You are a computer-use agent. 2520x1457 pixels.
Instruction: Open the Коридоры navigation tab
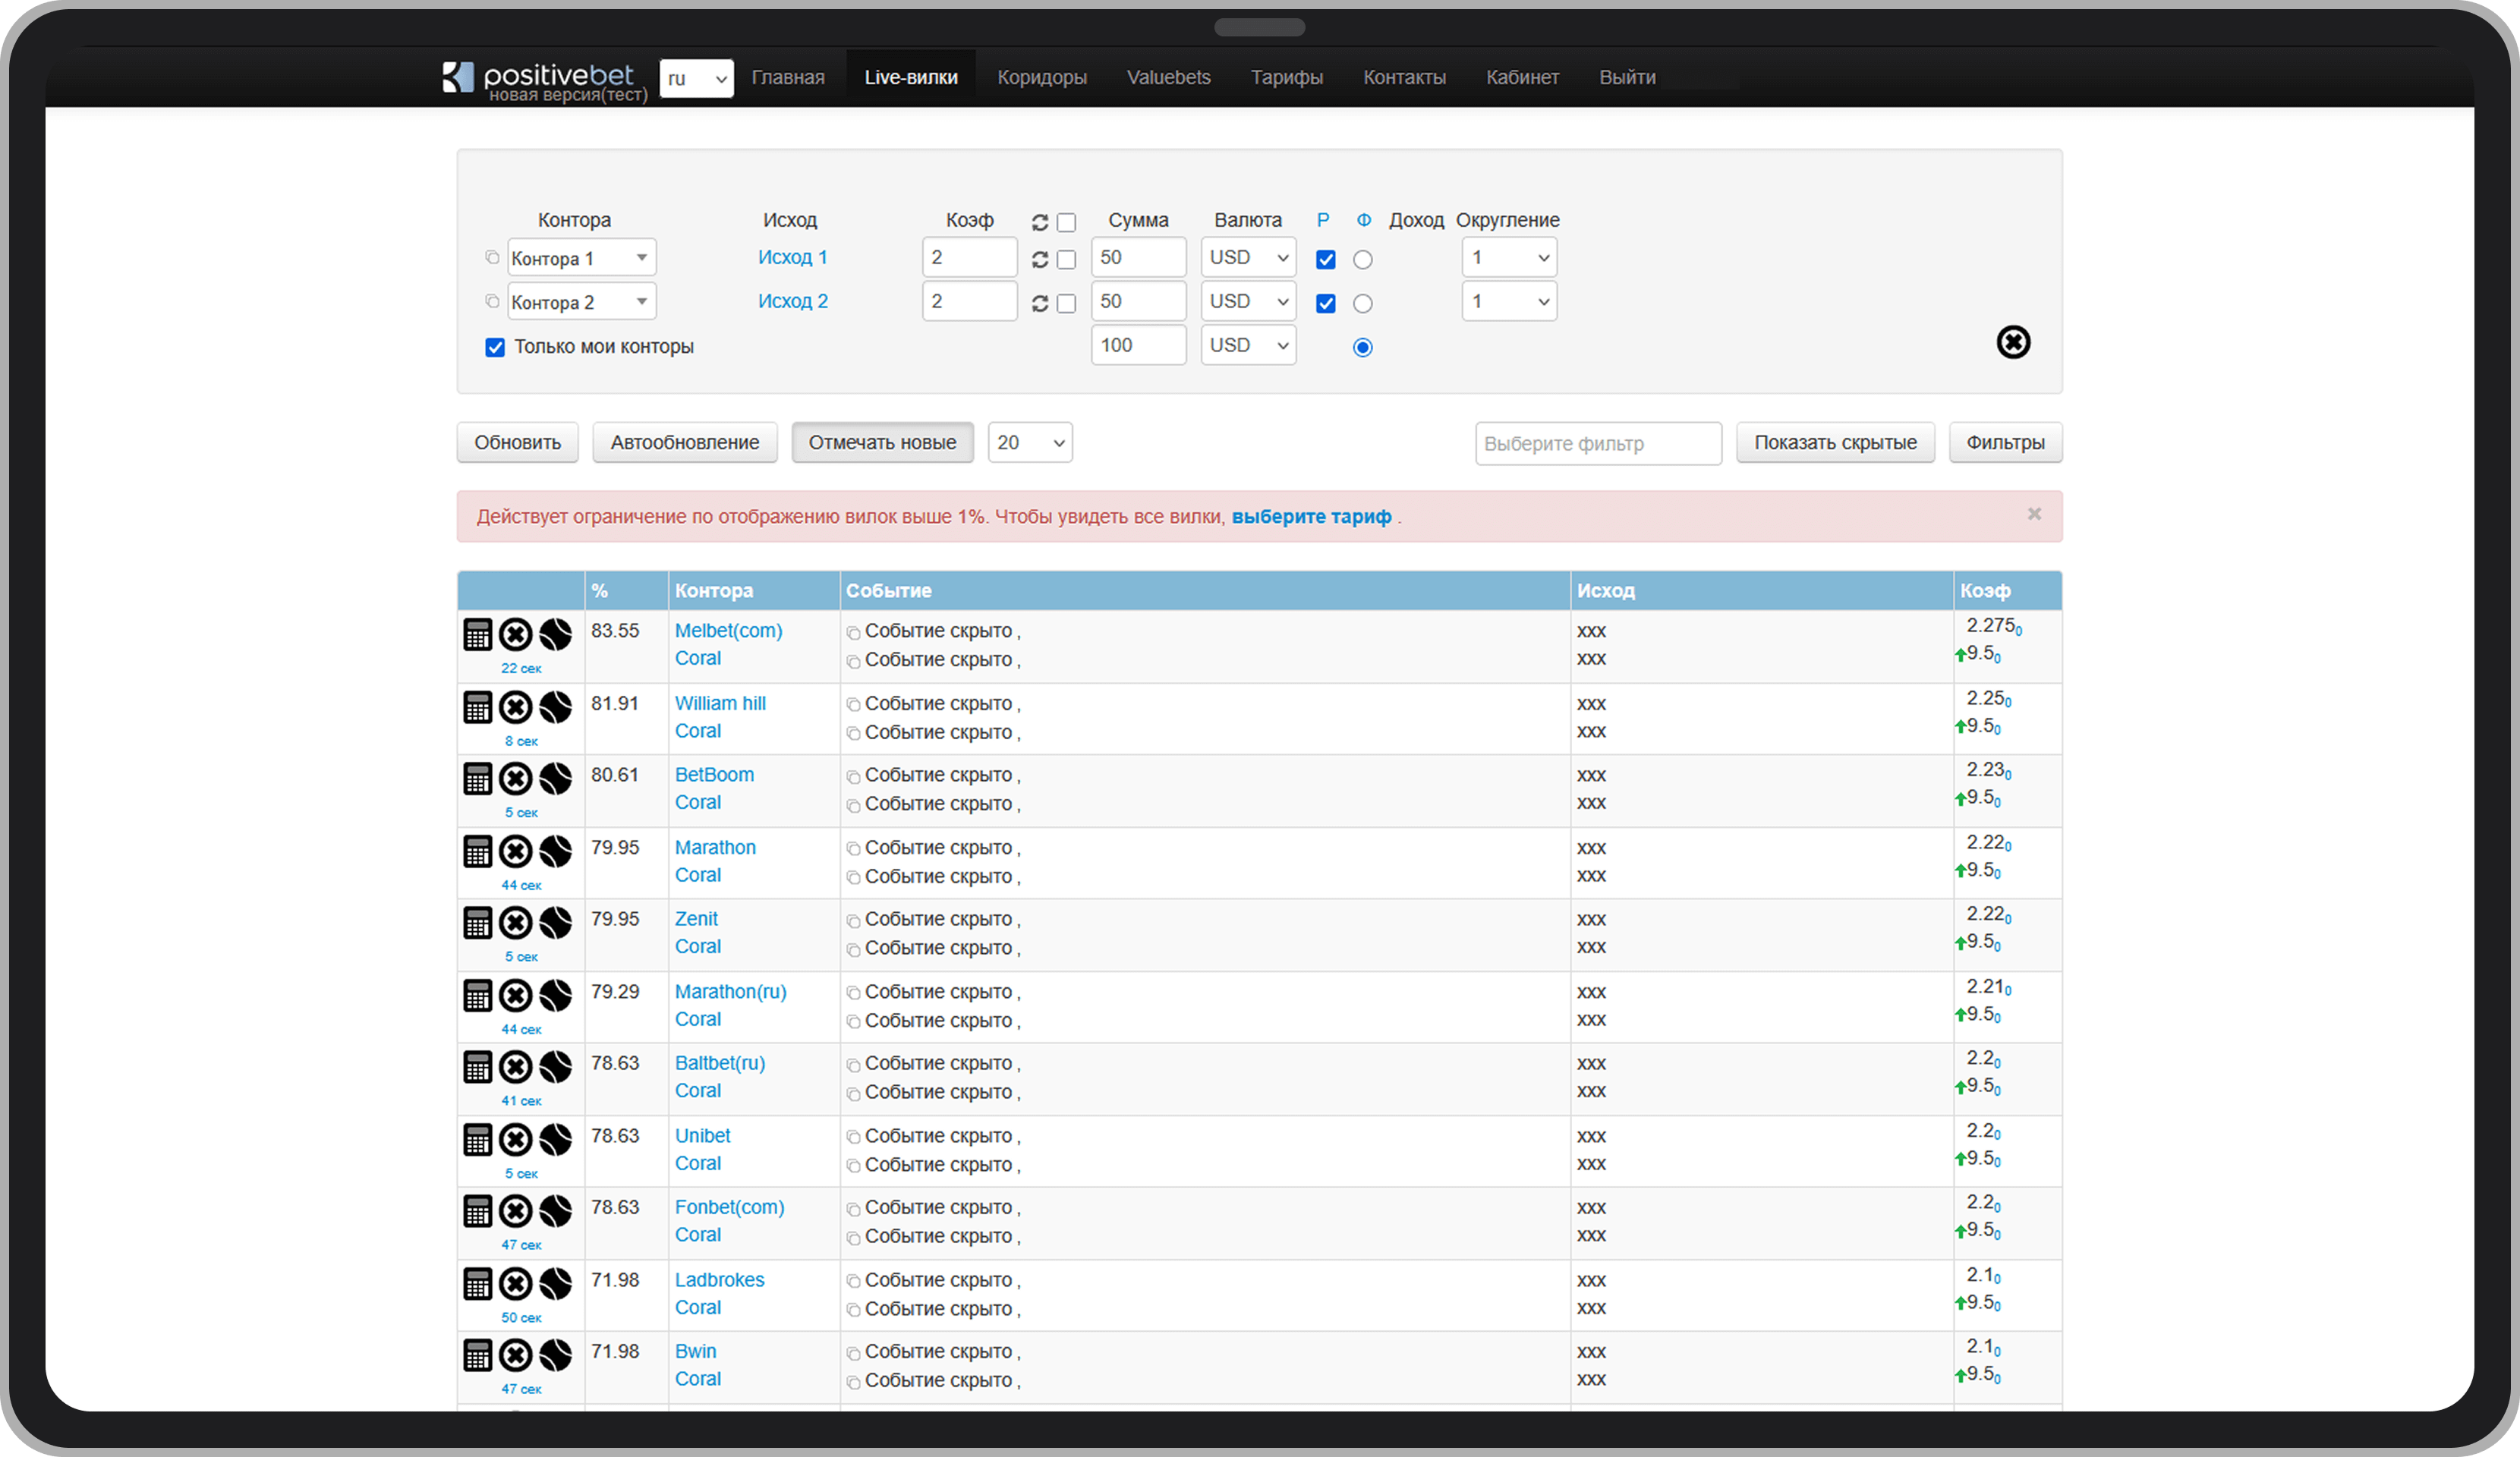click(1041, 78)
